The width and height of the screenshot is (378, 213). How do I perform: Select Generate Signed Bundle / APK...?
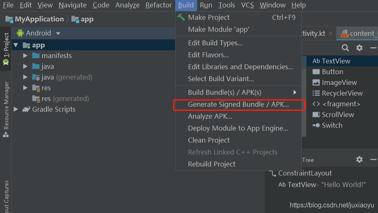click(x=238, y=104)
